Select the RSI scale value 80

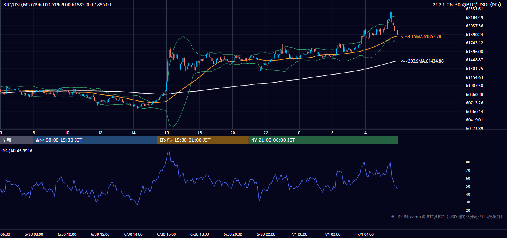468,162
